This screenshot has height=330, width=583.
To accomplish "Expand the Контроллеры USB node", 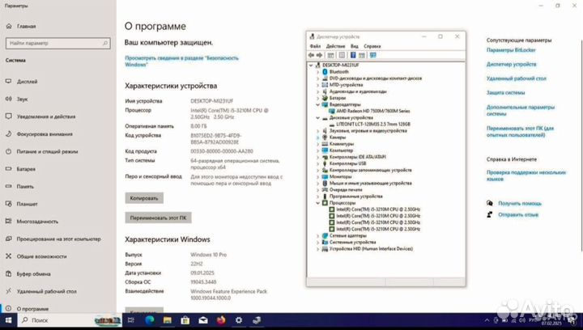I will (318, 163).
